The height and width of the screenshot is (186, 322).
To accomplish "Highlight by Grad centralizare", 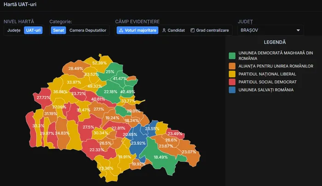I will click(x=212, y=30).
